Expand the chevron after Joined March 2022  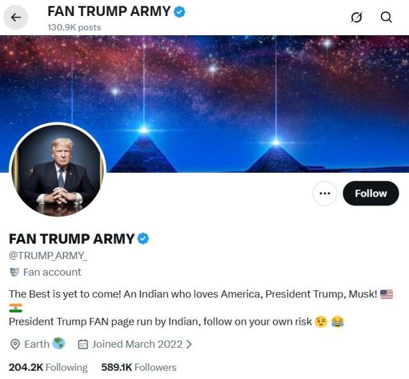click(189, 345)
